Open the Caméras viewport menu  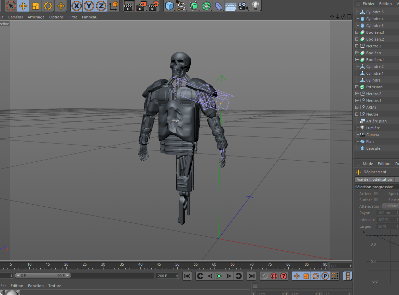[x=15, y=17]
